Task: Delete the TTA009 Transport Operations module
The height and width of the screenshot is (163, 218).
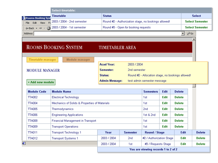Action: tap(179, 126)
